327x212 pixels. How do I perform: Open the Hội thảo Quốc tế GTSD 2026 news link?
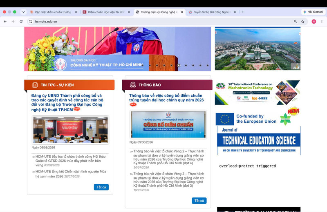70,161
